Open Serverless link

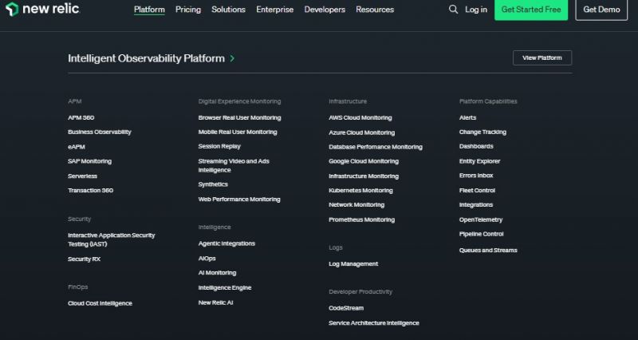[x=82, y=176]
